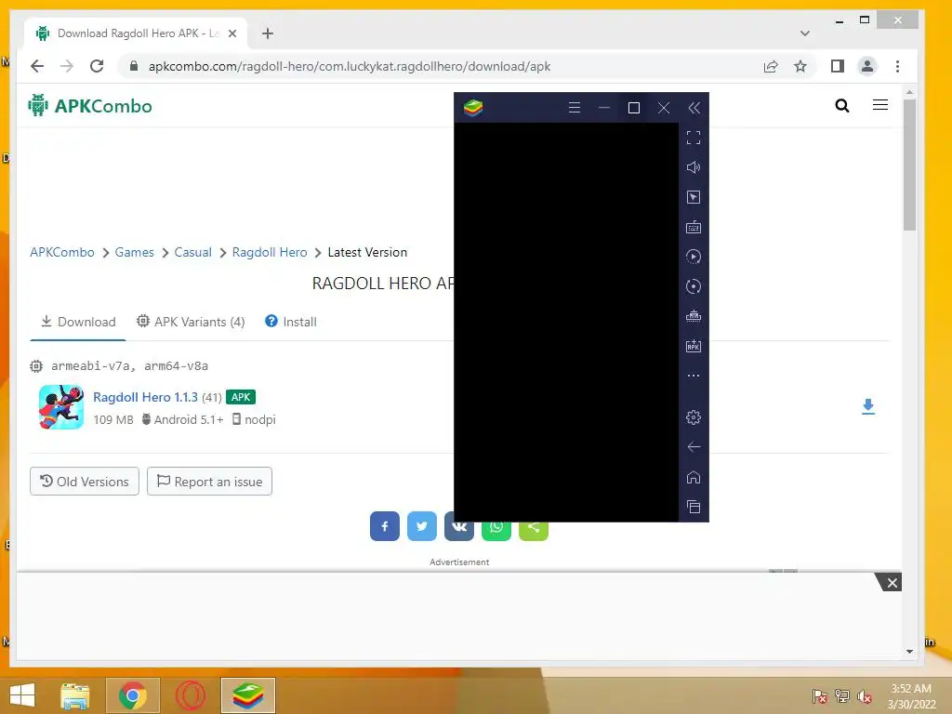Click the BlueStacks volume speaker icon

pos(694,167)
